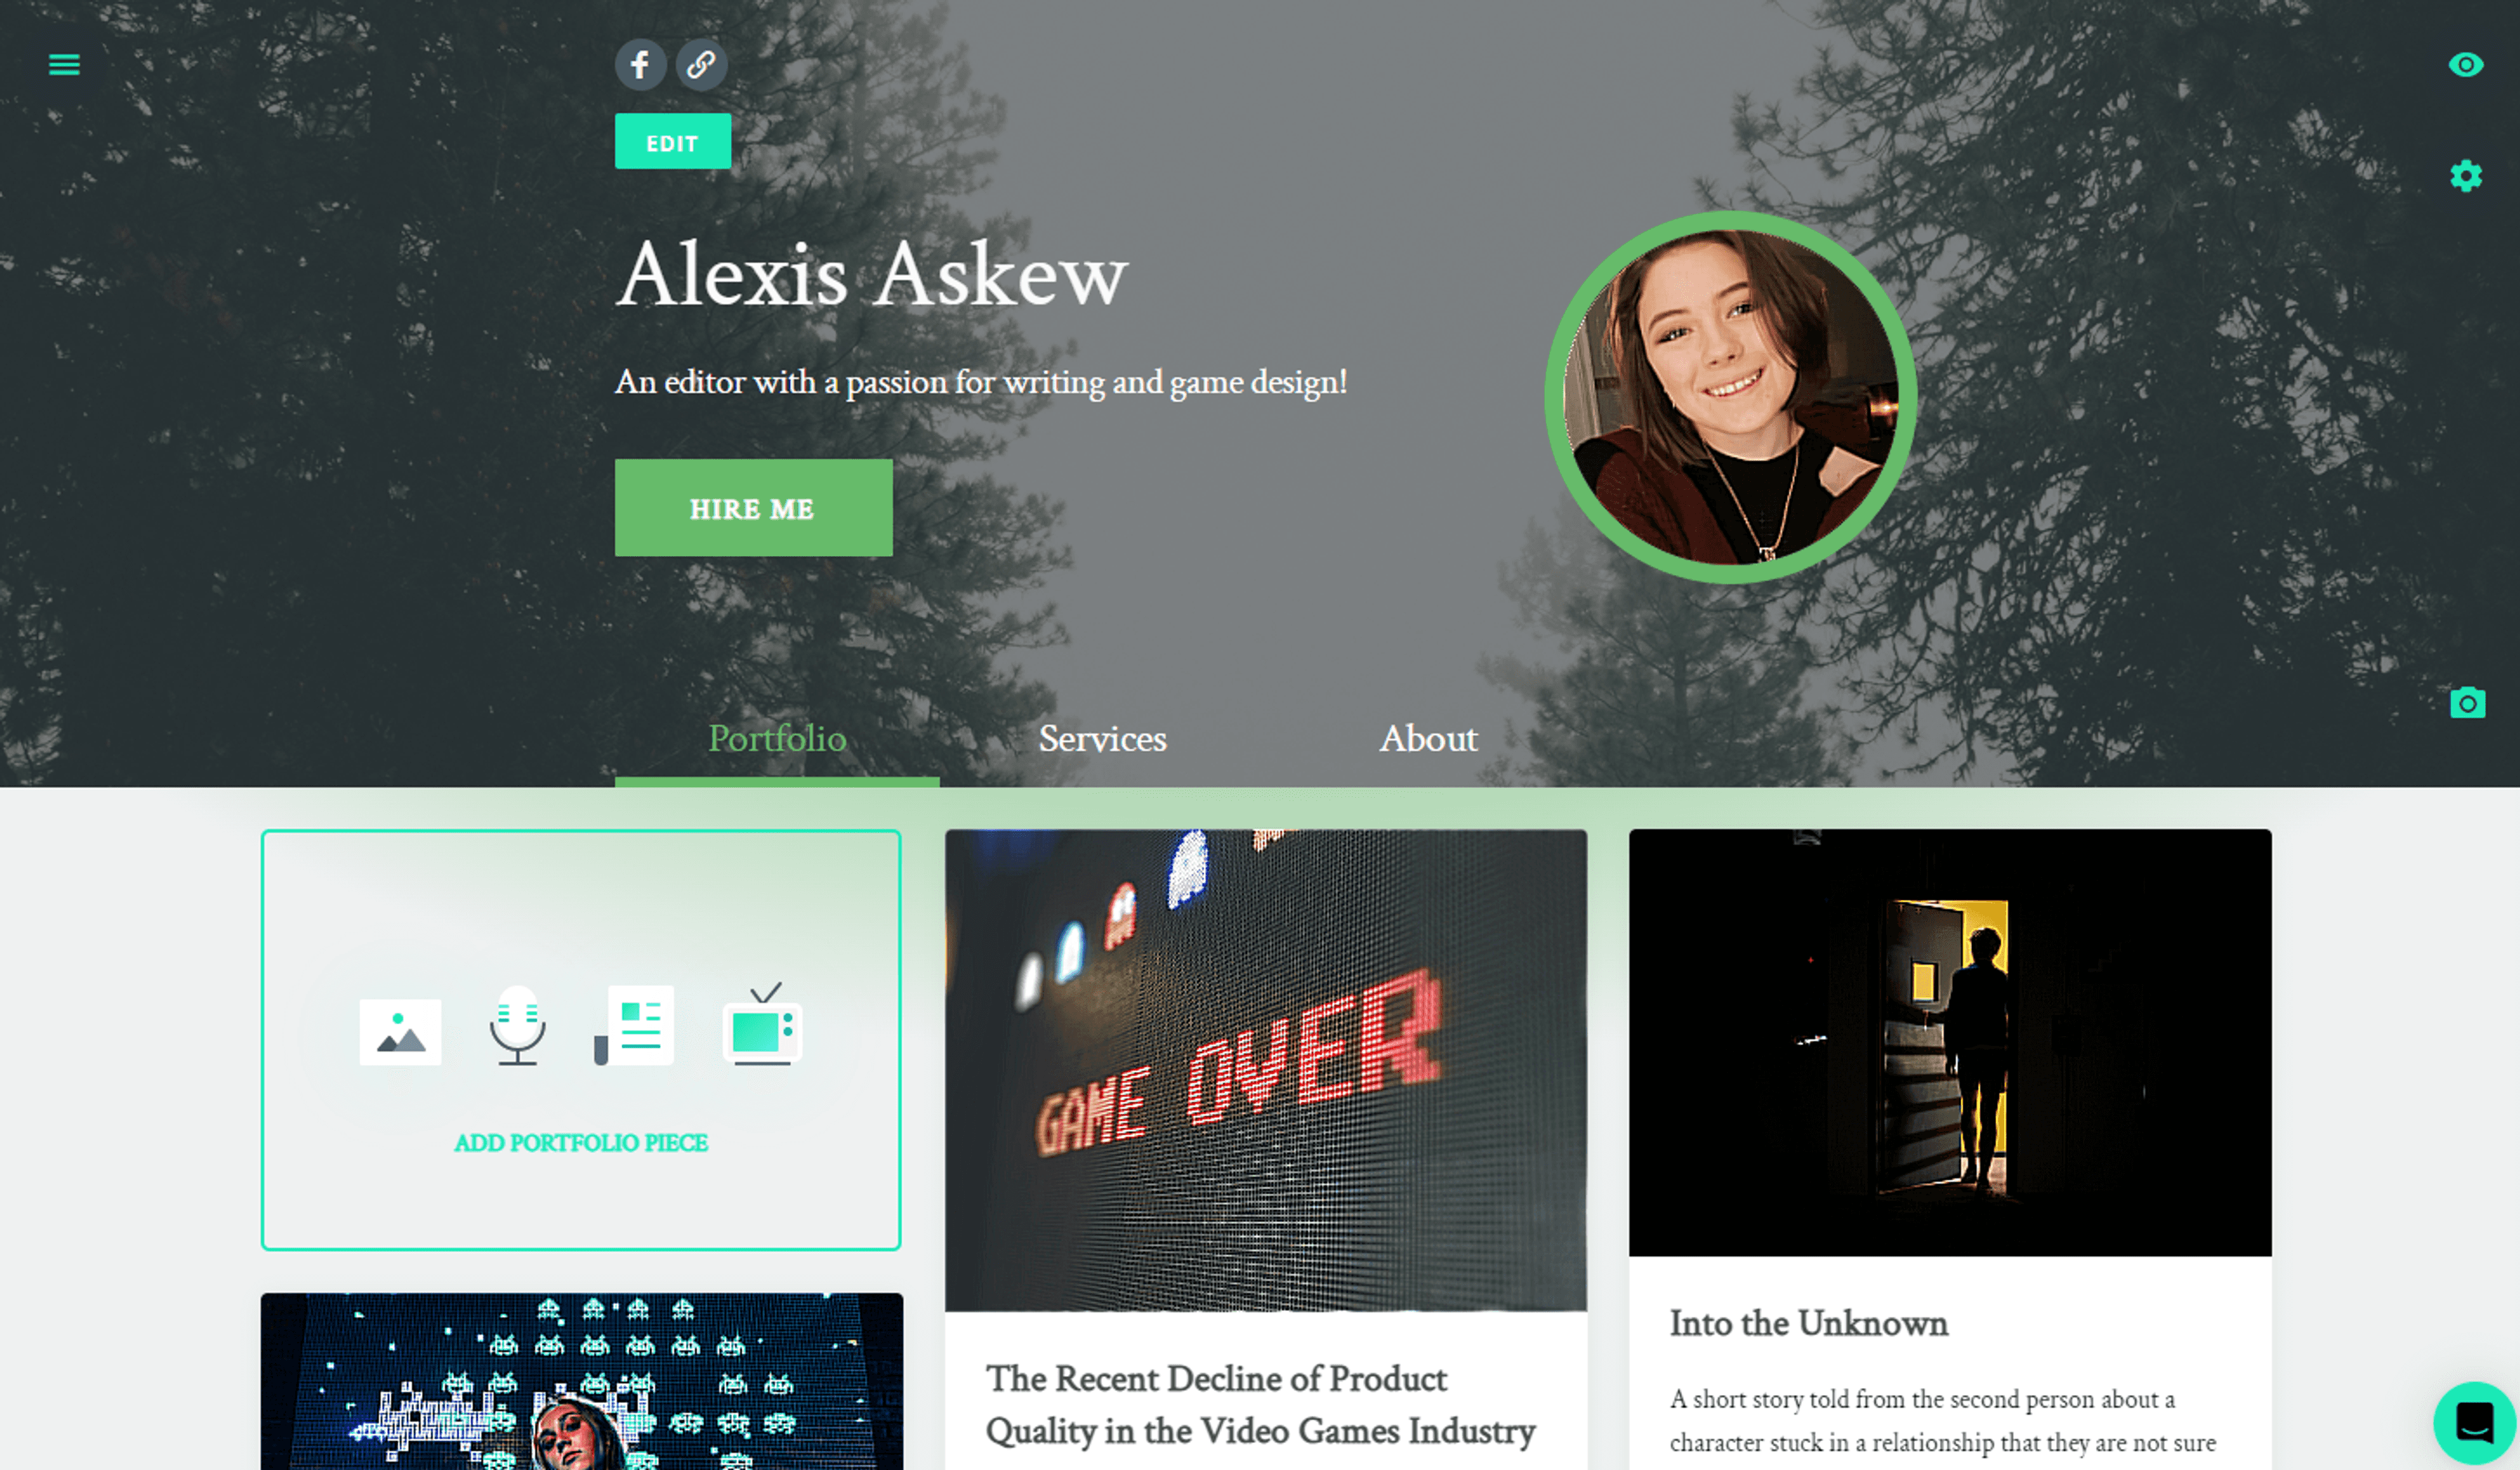Click the ADD PORTFOLIO PIECE link
Viewport: 2520px width, 1470px height.
(581, 1143)
